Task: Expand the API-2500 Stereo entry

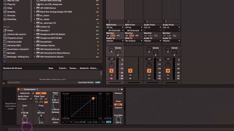Action: 35,8
